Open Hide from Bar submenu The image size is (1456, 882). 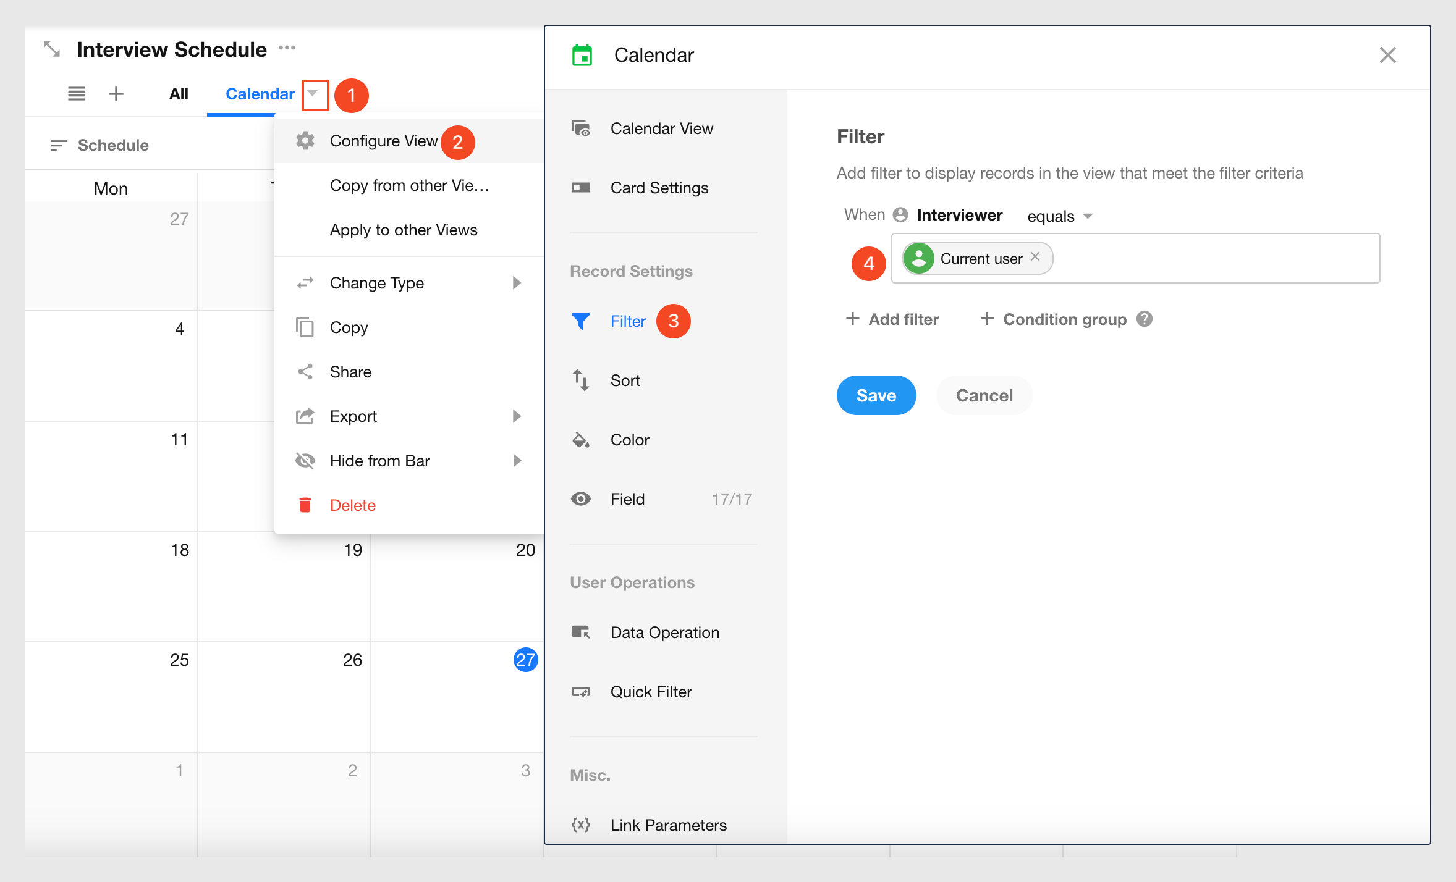click(x=409, y=461)
